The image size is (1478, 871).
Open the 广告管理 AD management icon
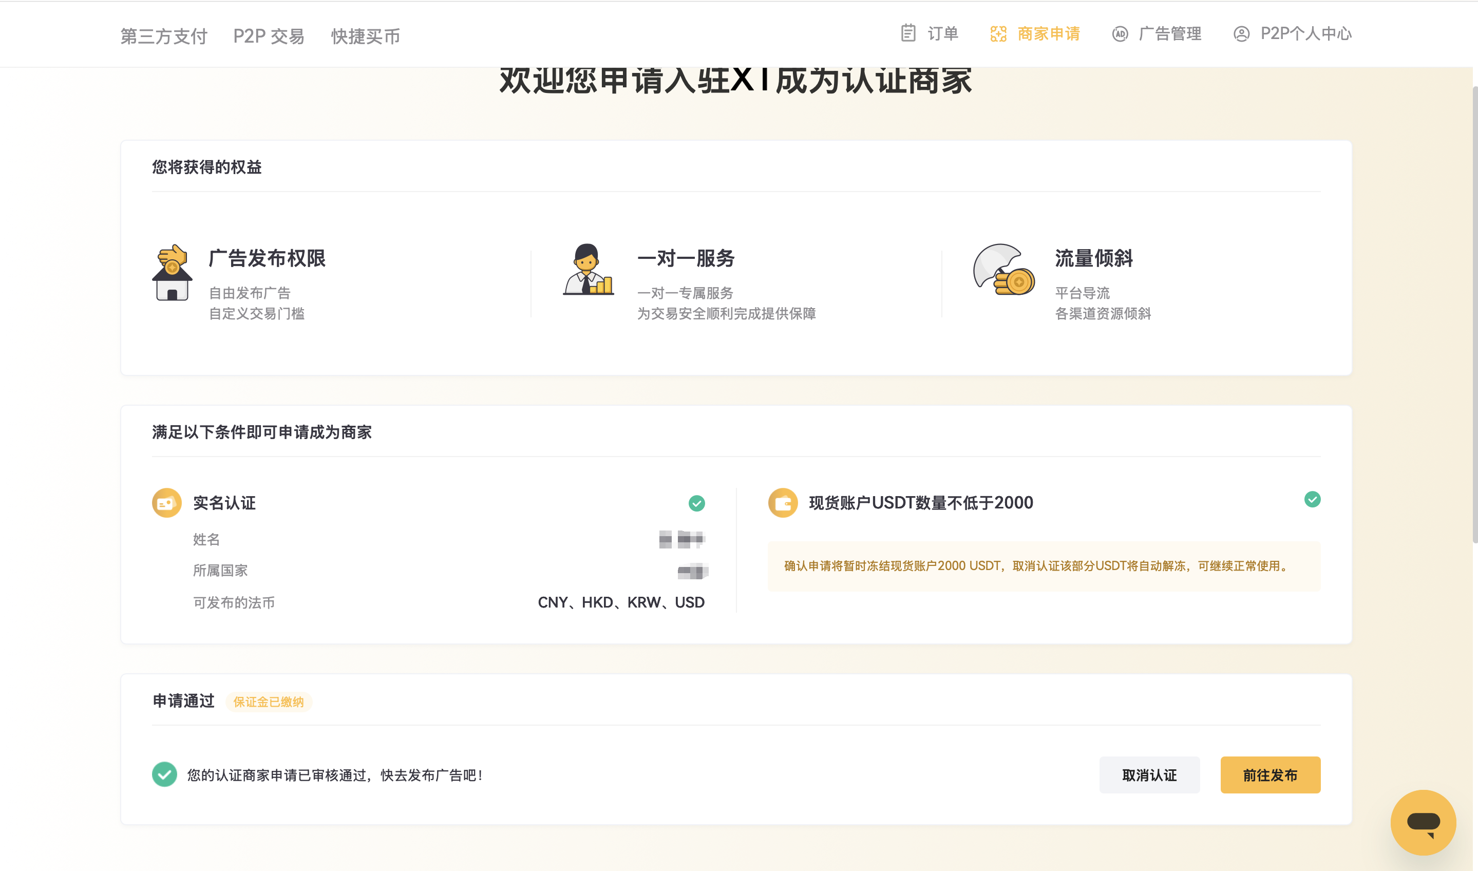1121,34
